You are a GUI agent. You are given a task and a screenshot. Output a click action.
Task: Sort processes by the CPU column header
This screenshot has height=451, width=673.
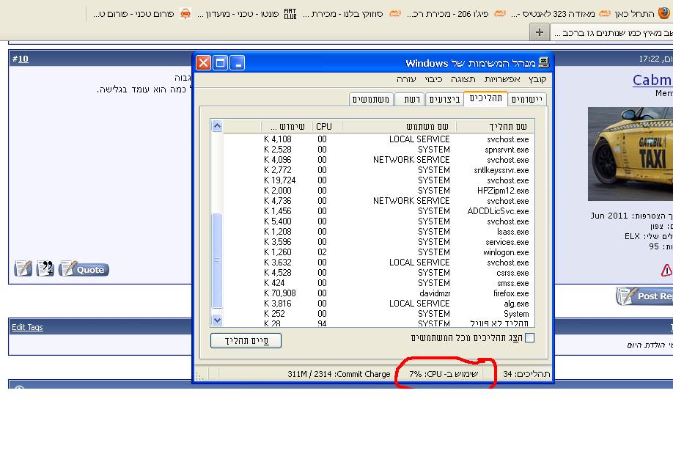click(x=323, y=126)
